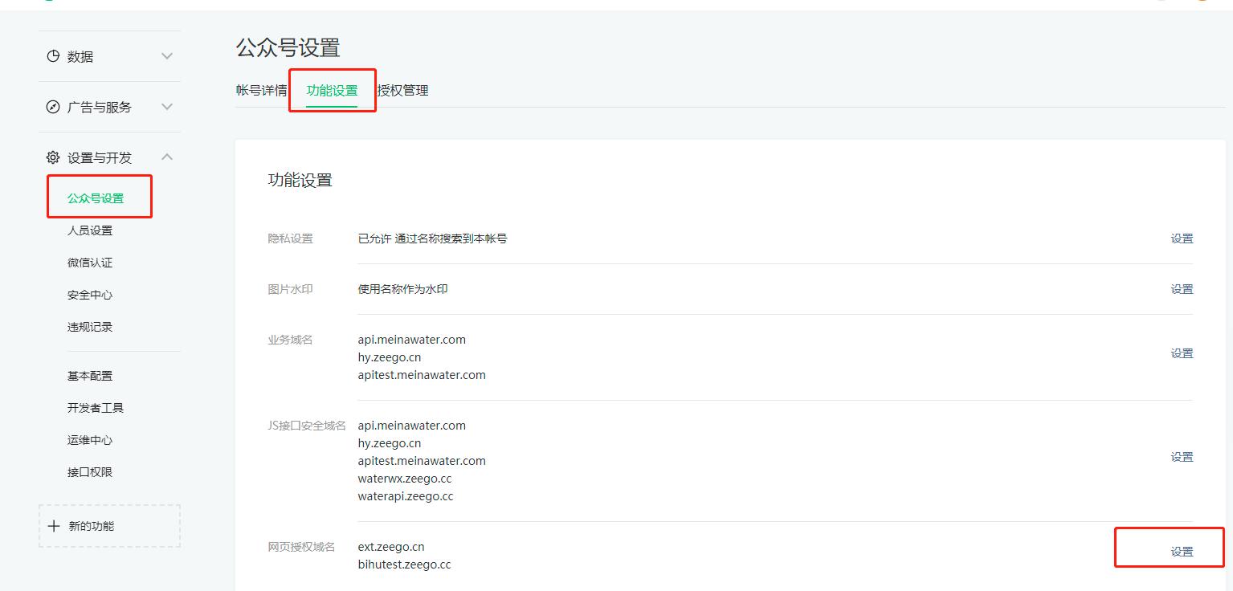Switch to the 帐号详情 tab
1233x591 pixels.
coord(261,91)
